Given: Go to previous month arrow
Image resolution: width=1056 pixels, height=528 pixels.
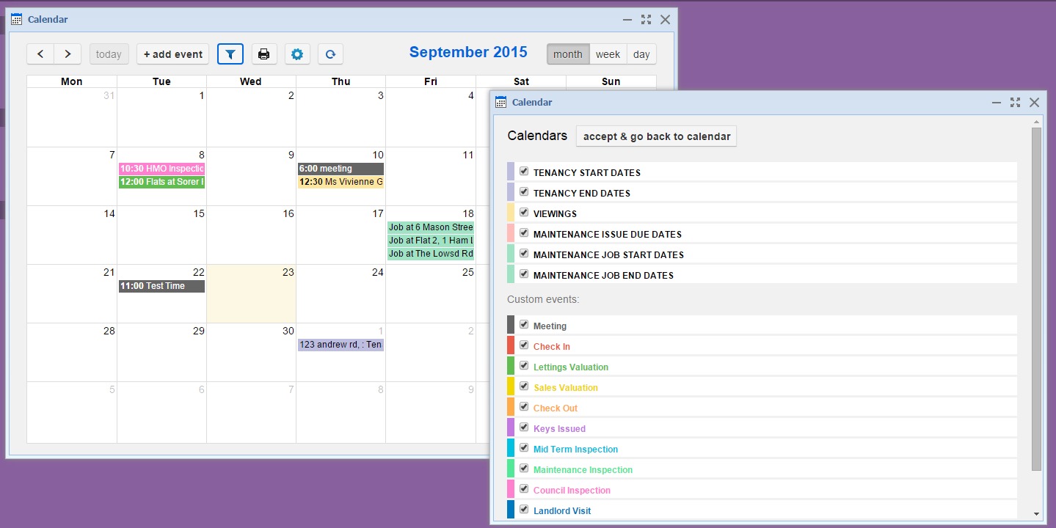Looking at the screenshot, I should (x=40, y=54).
